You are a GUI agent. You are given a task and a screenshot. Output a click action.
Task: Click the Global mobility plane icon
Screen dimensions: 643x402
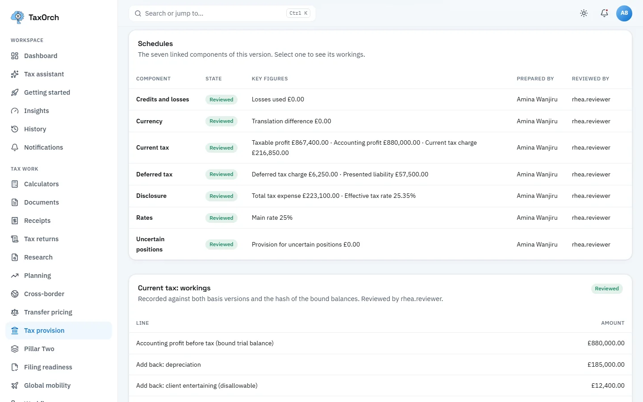[x=15, y=385]
